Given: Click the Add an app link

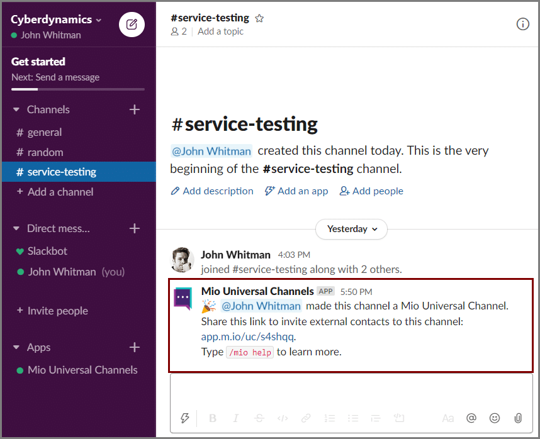Looking at the screenshot, I should 296,191.
